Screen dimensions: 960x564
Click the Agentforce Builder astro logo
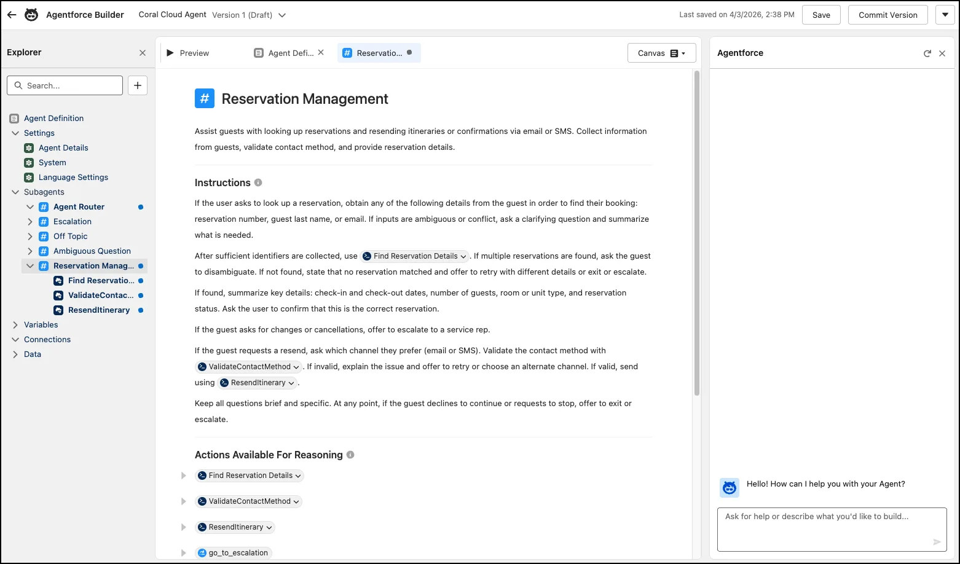coord(31,15)
